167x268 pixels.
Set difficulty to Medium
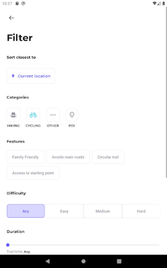(x=103, y=211)
